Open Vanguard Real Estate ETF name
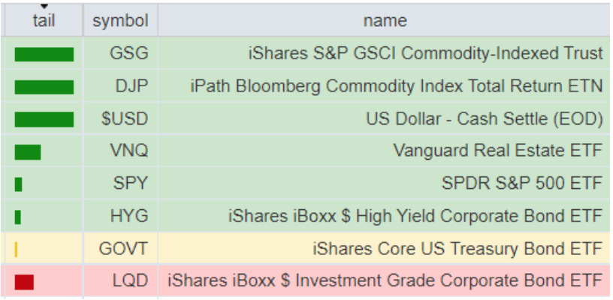The image size is (613, 300). (497, 151)
